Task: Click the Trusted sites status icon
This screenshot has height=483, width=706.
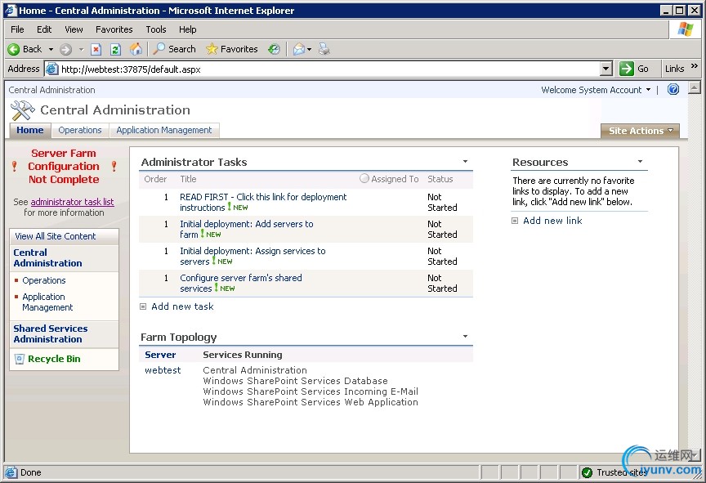Action: tap(587, 472)
